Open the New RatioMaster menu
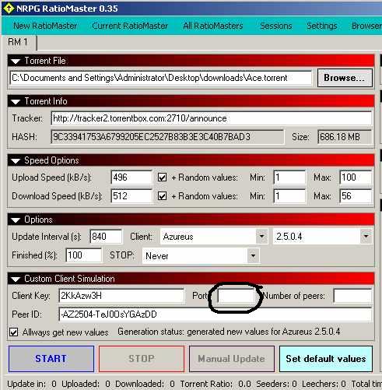382x390 pixels. (45, 26)
